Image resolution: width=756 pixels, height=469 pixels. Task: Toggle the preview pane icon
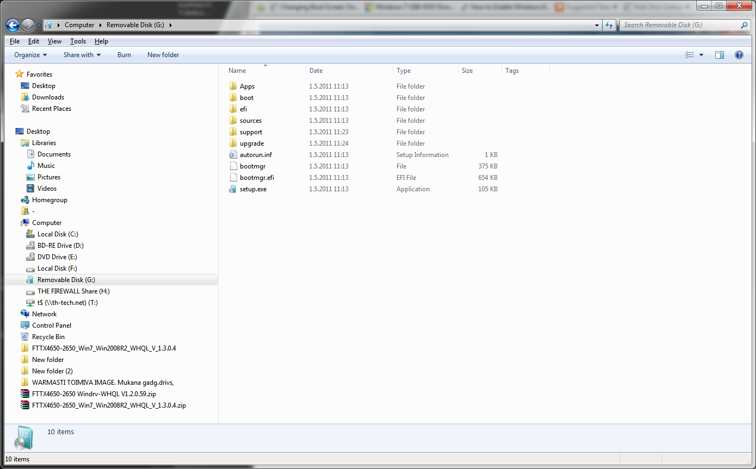point(720,55)
